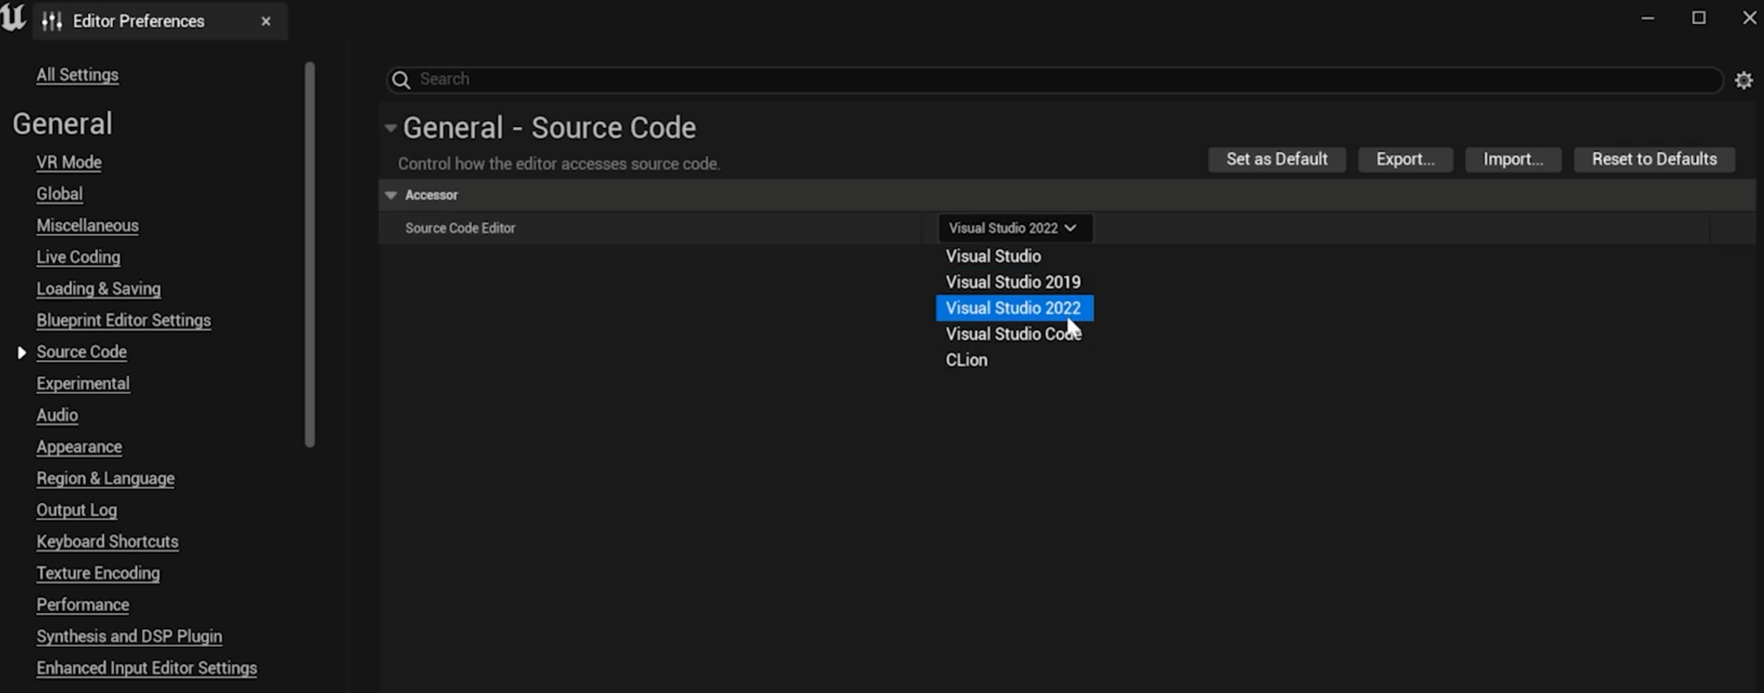Click the Editor Preferences tab sliders icon
The height and width of the screenshot is (693, 1764).
pos(52,21)
